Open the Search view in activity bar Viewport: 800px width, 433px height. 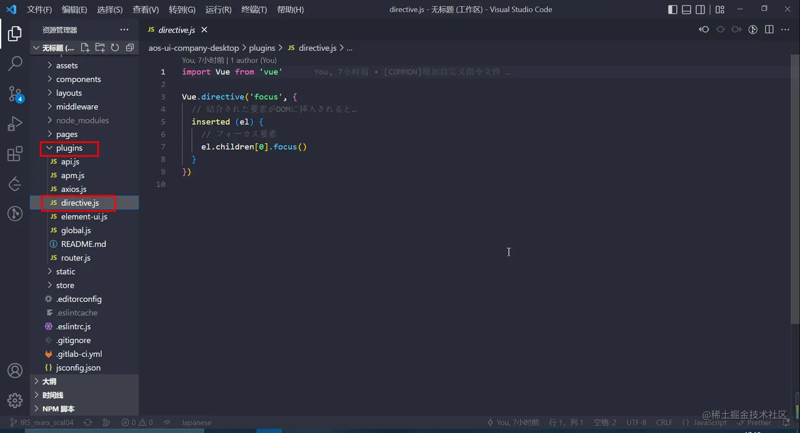15,63
